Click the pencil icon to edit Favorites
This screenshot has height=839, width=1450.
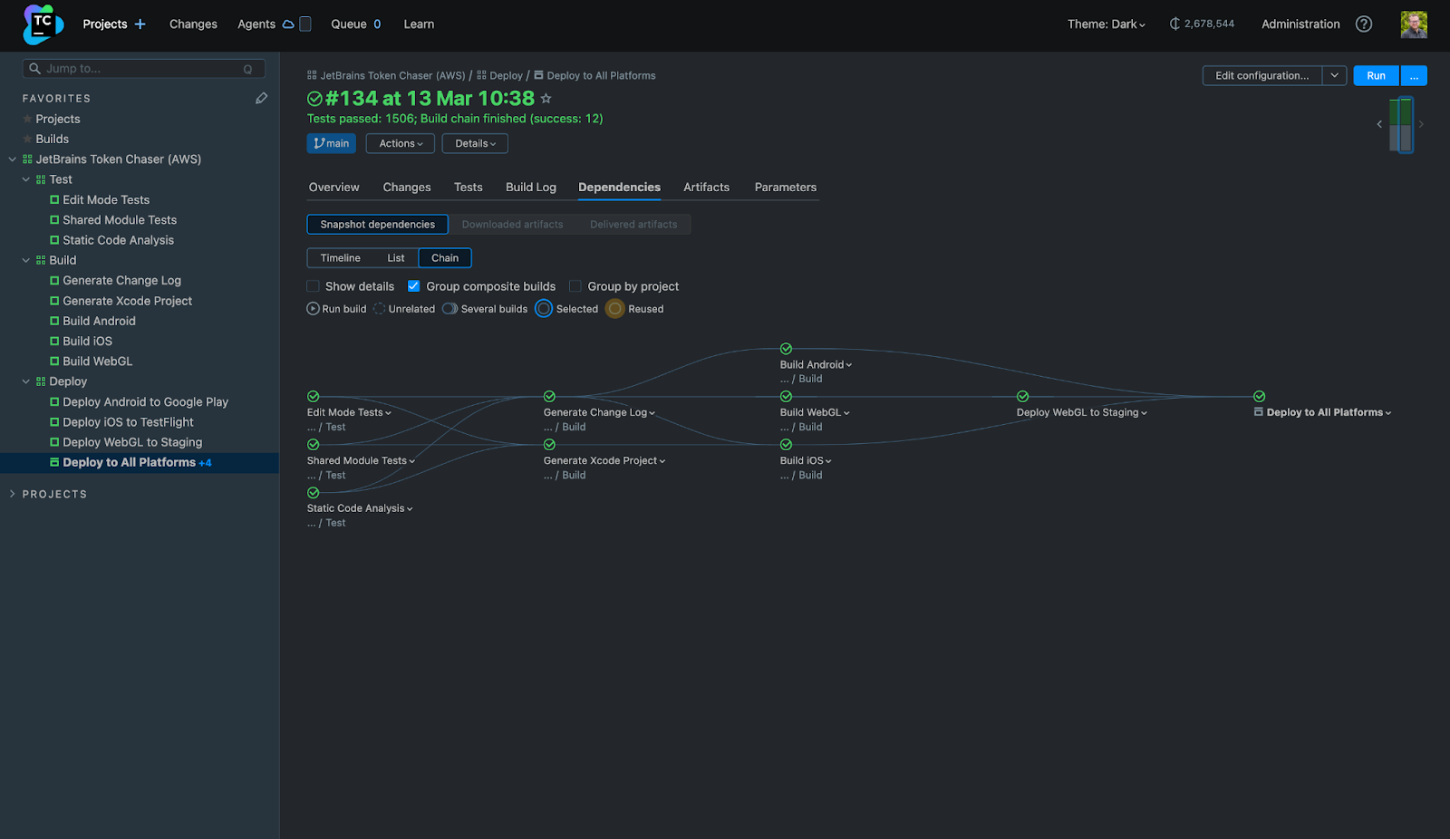pos(262,98)
